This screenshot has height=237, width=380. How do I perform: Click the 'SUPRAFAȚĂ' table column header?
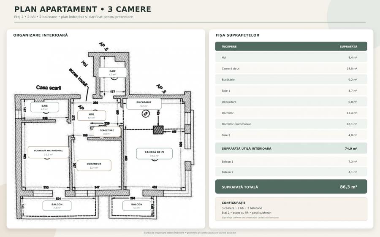tap(348, 46)
